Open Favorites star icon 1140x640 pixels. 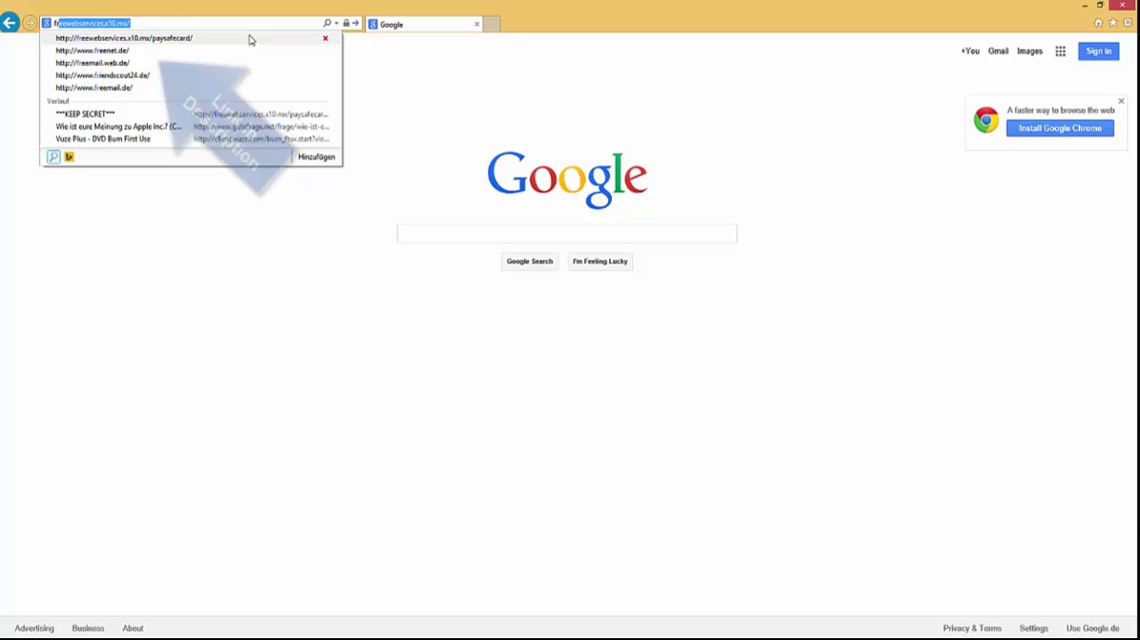pos(1113,23)
